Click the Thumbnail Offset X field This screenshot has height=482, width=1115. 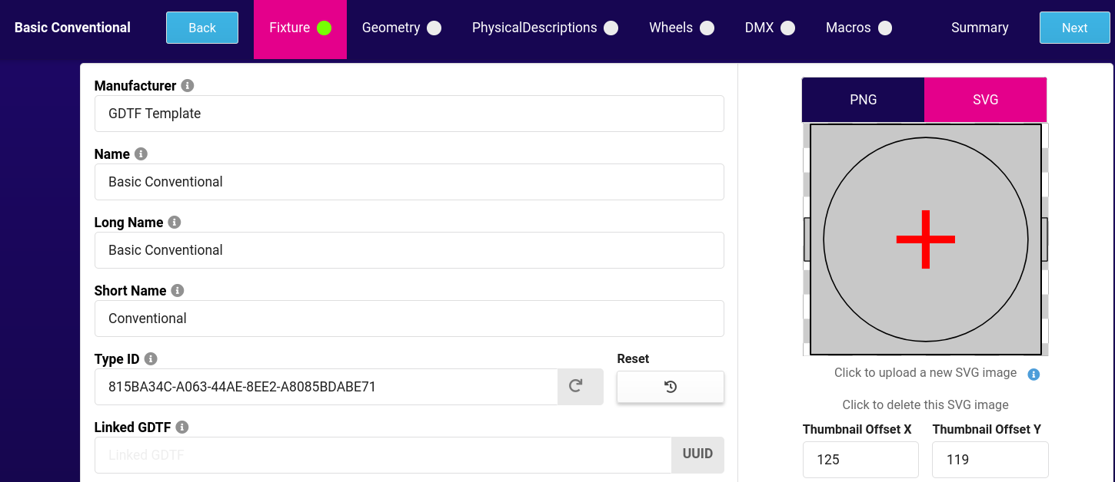[x=860, y=460]
